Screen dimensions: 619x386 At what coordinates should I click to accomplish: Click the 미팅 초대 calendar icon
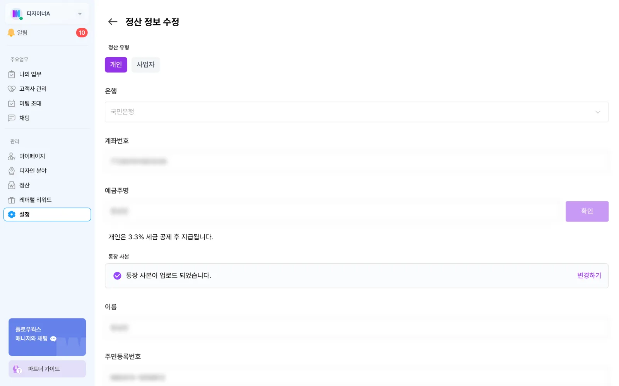tap(12, 103)
